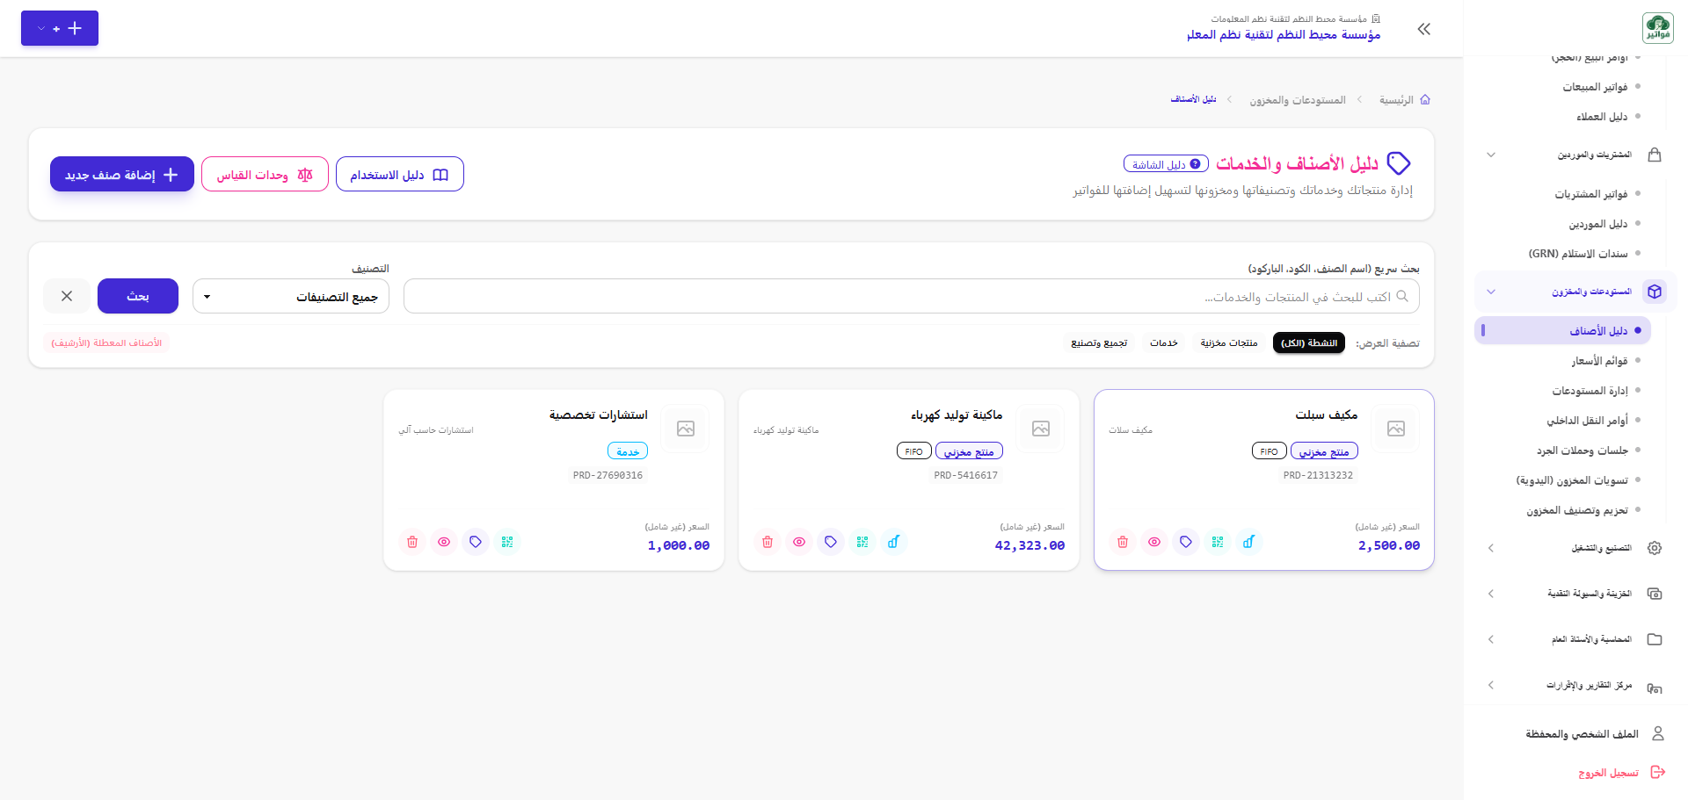
Task: Click the بحث search button
Action: [138, 296]
